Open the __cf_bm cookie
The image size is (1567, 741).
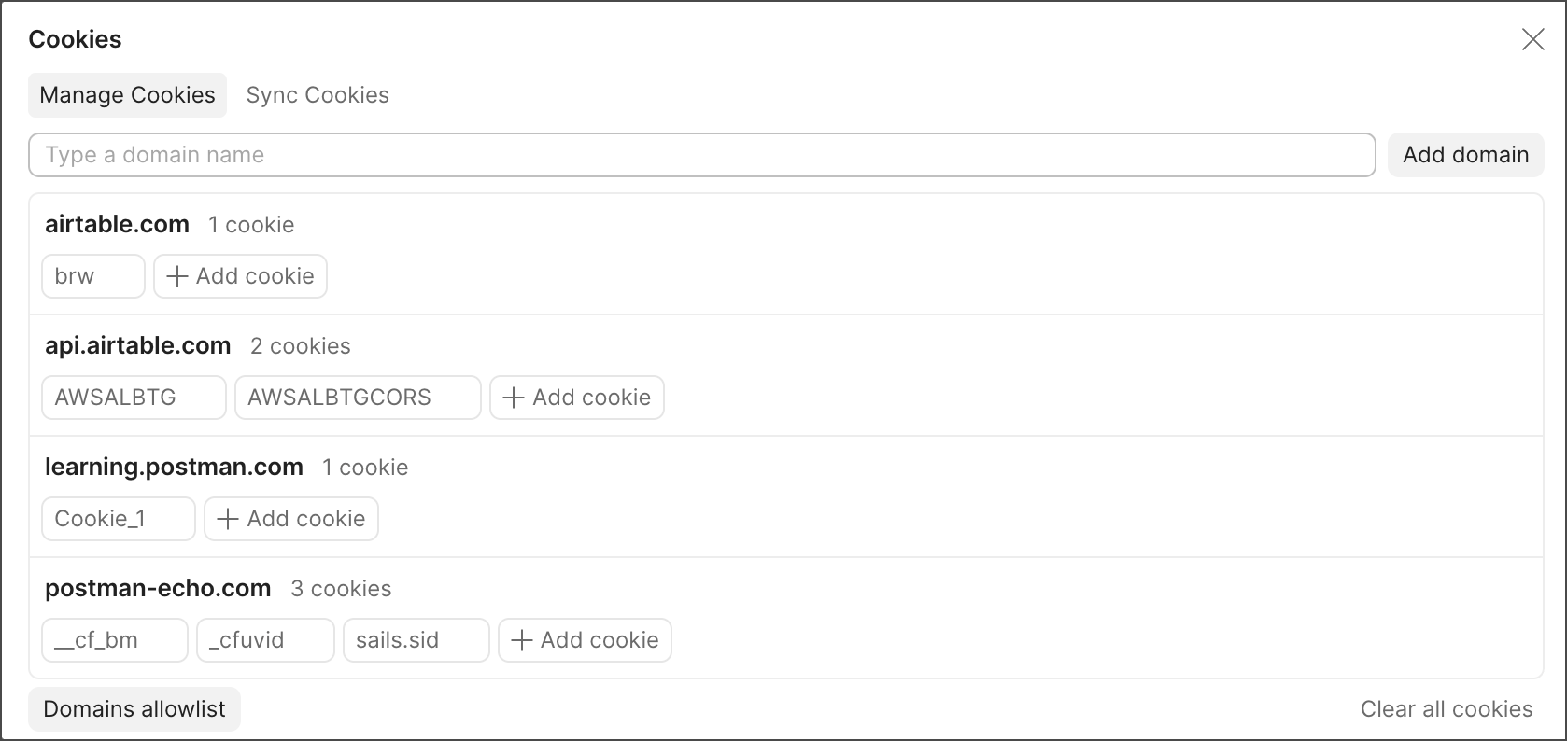[x=114, y=640]
